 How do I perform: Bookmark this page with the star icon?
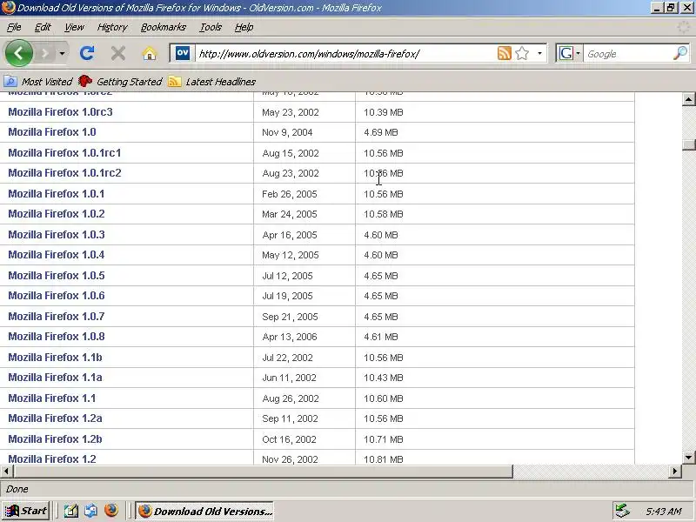523,53
